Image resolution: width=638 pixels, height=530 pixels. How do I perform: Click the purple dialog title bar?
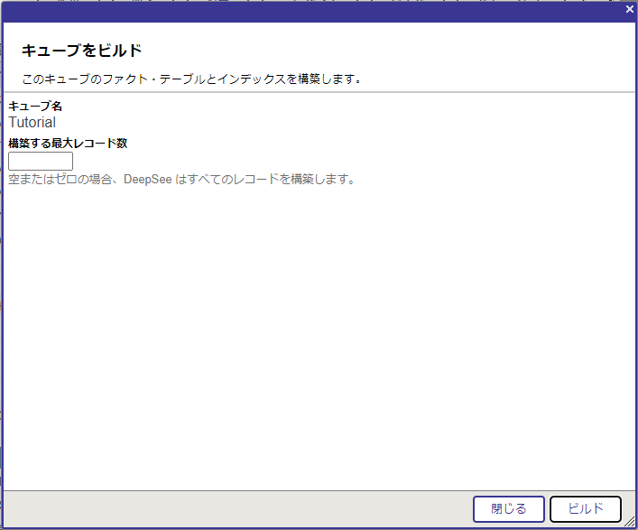click(x=316, y=13)
